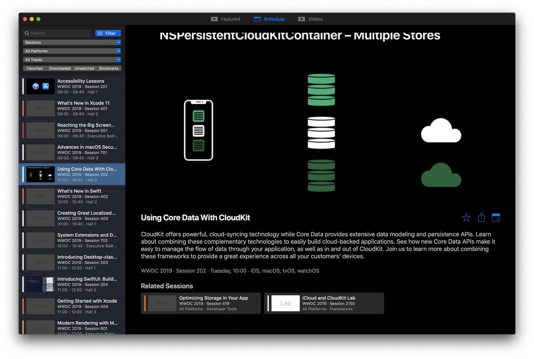Click the Related Sessions heading

[x=167, y=286]
